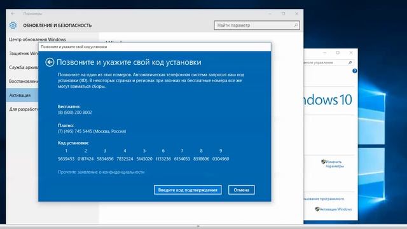407x229 pixels.
Task: Click the help question mark icon
Action: coord(355,71)
